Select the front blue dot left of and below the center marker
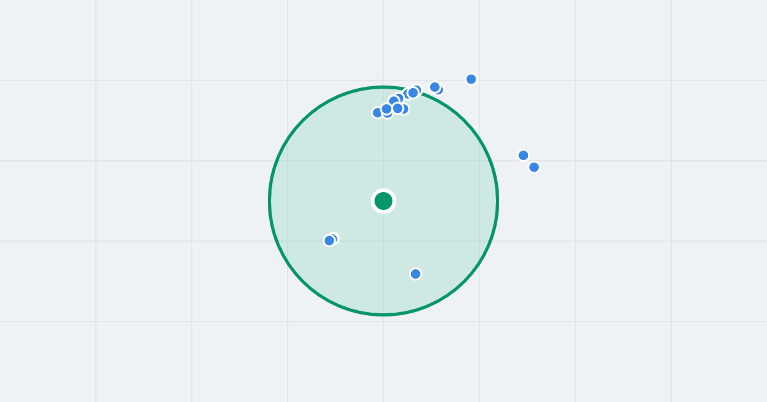 [329, 241]
